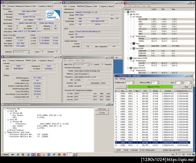Collapse Temperatures and Load node
Screen dimensions: 196x163
click(5, 132)
